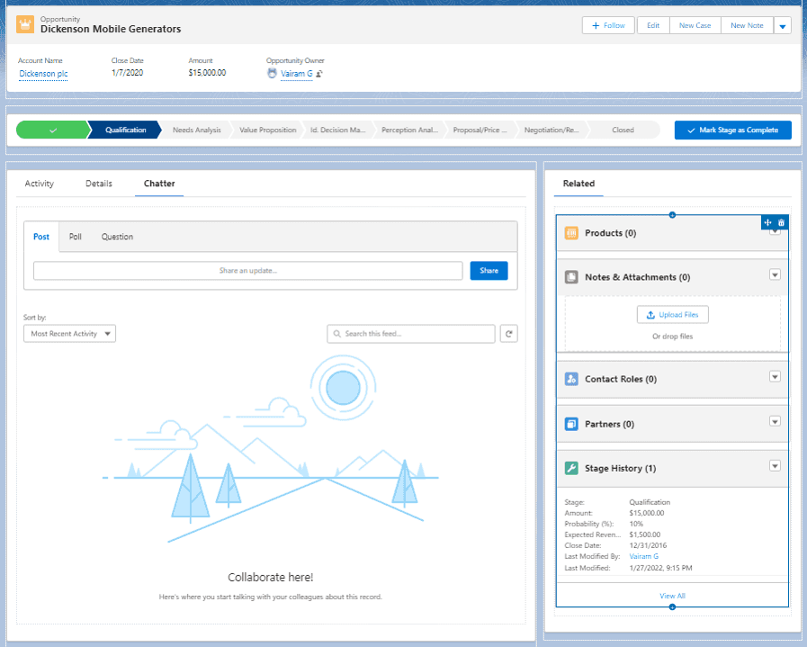The height and width of the screenshot is (647, 807).
Task: Click the $15,000.00 amount value in header
Action: (207, 73)
